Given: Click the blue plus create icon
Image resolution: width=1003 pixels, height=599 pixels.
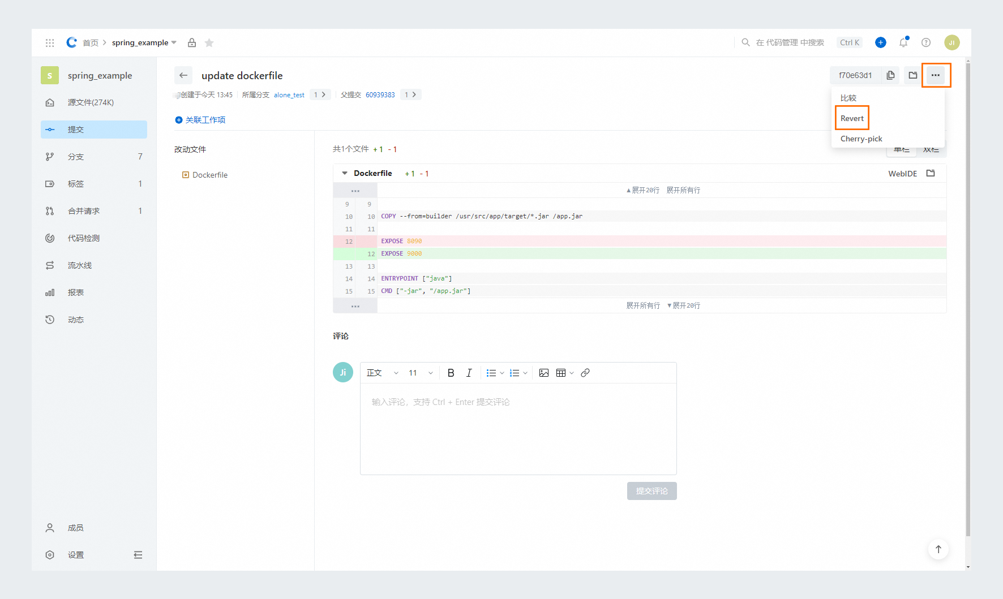Looking at the screenshot, I should 881,42.
